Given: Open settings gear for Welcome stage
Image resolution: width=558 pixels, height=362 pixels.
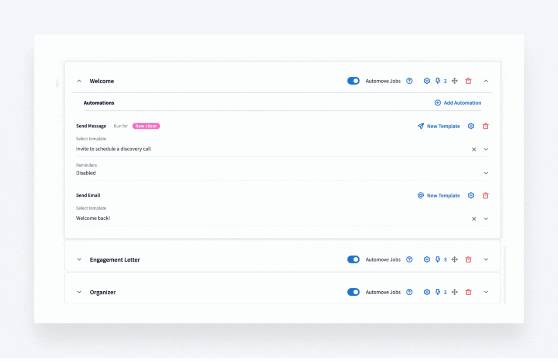Looking at the screenshot, I should click(427, 81).
